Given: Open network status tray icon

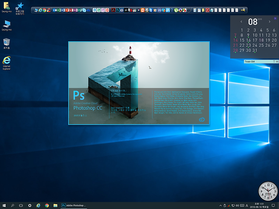Looking at the screenshot, I should coord(233,206).
